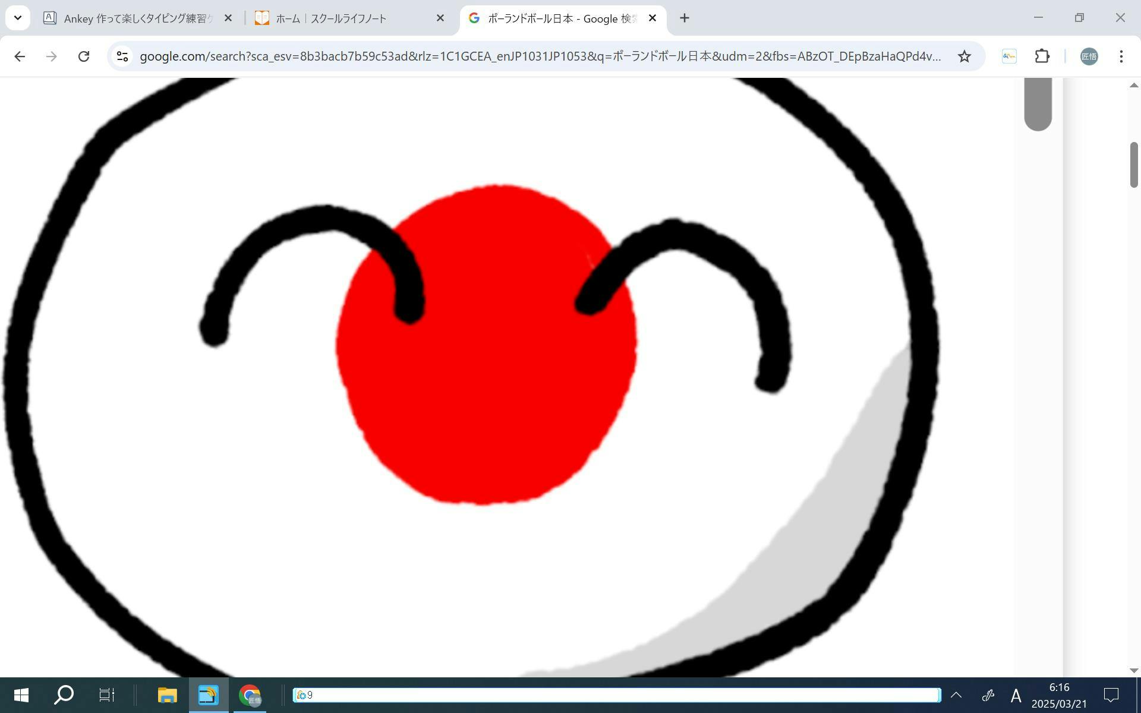Image resolution: width=1141 pixels, height=713 pixels.
Task: Show hidden system tray icons
Action: tap(956, 695)
